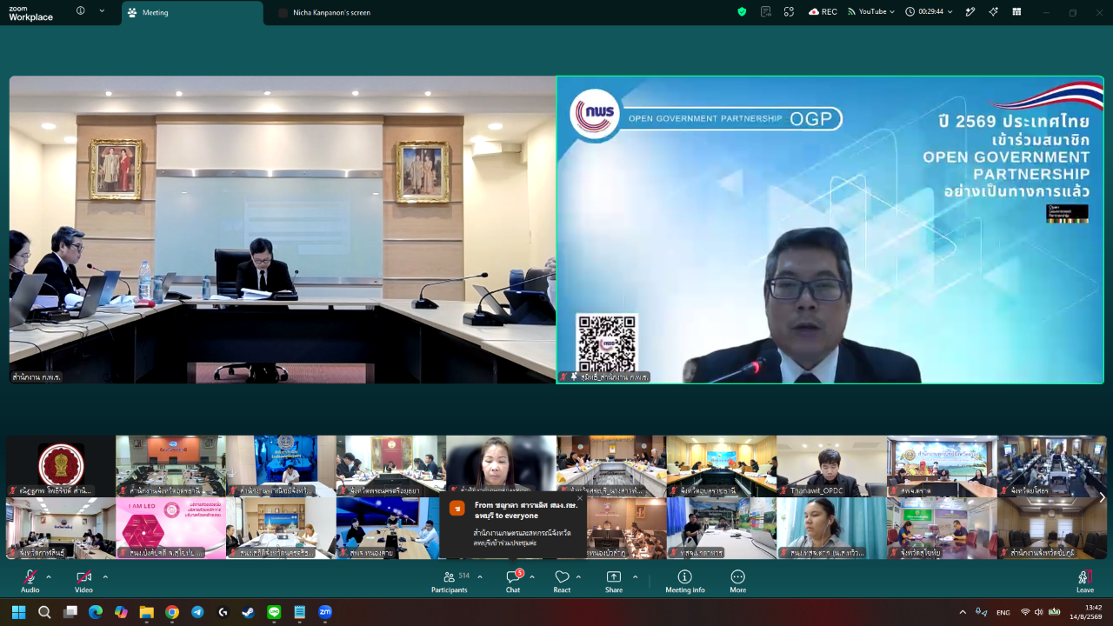Open the AI Companion sparkle icon

(x=993, y=11)
